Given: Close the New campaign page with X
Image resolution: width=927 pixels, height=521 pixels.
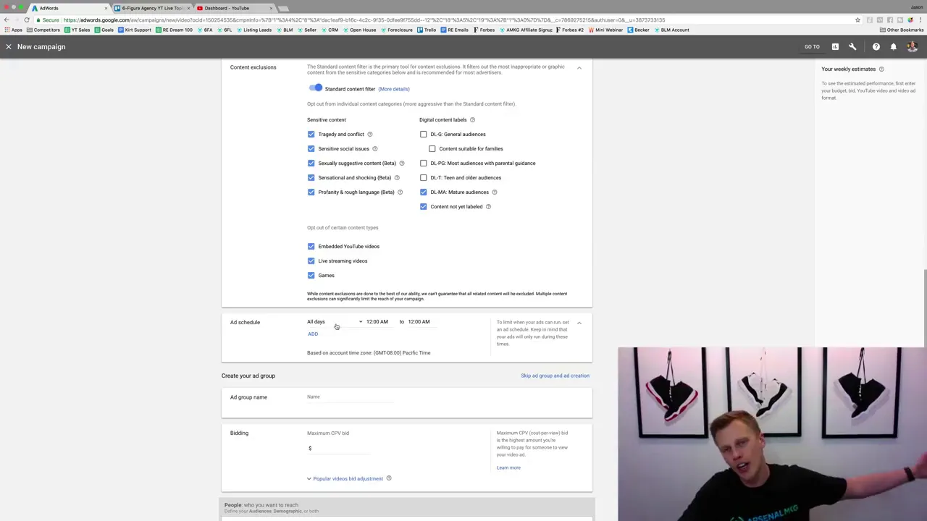Looking at the screenshot, I should 9,46.
